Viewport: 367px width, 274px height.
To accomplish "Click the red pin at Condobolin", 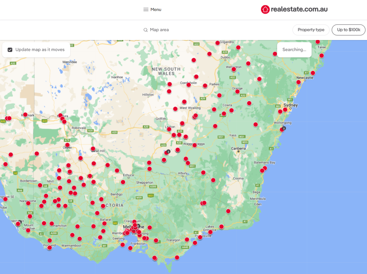I will (189, 85).
